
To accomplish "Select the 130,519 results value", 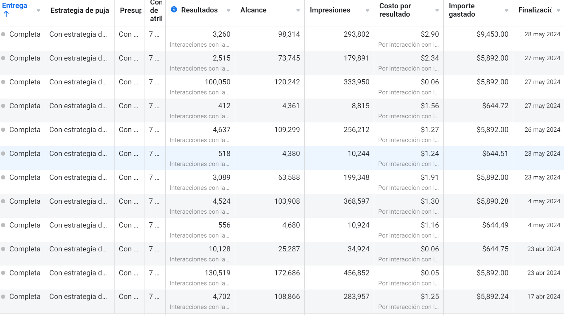I will (x=217, y=273).
